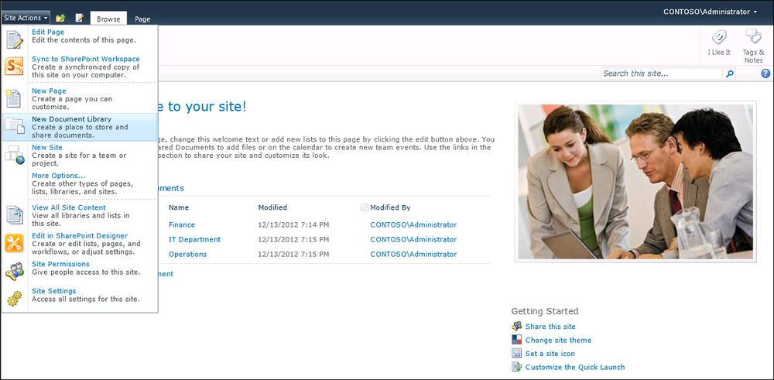This screenshot has height=380, width=774.
Task: Click the Edit in SharePoint Designer icon
Action: [14, 243]
